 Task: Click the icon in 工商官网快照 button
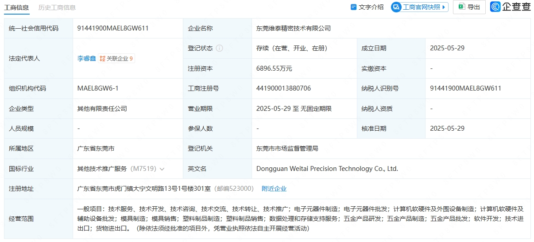[396, 7]
